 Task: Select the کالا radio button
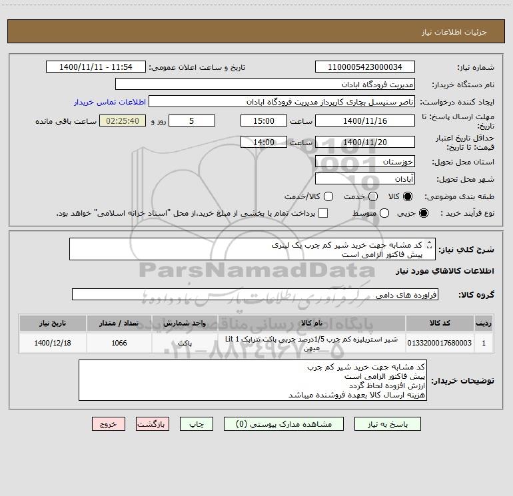coord(408,196)
